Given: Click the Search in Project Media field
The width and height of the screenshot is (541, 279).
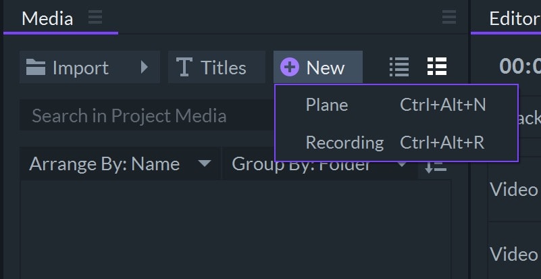Looking at the screenshot, I should tap(145, 116).
